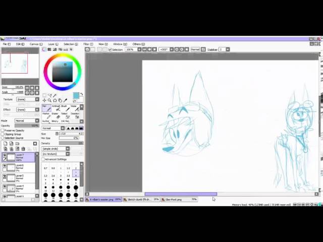Hide Layer6 using its eye icon

pos(5,165)
